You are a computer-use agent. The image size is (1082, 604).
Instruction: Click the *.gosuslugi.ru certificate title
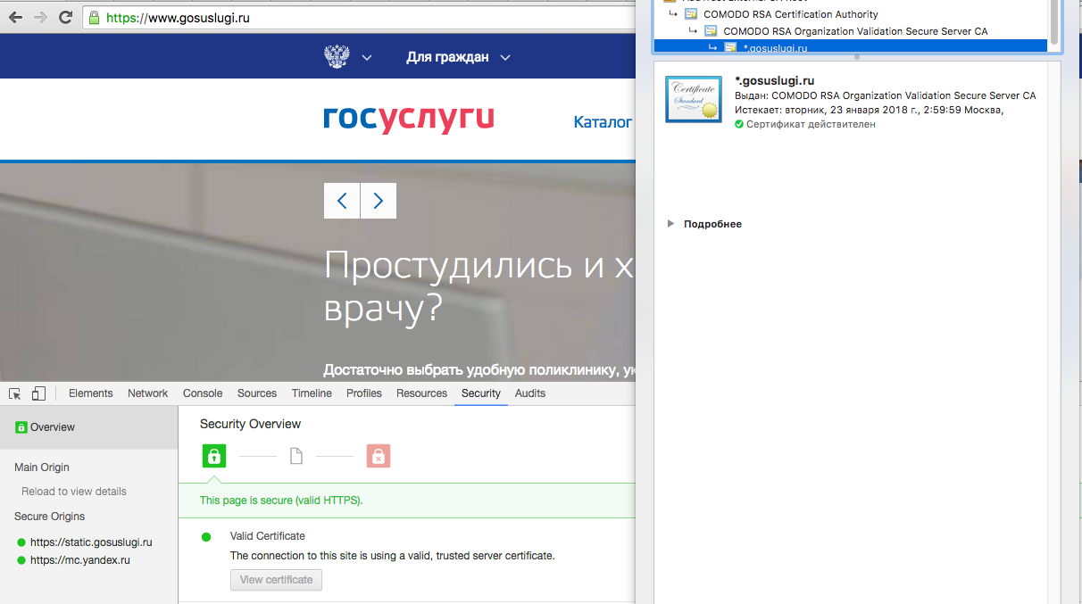point(774,81)
